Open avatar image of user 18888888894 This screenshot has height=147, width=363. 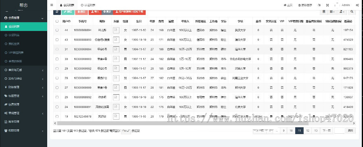pos(116,30)
